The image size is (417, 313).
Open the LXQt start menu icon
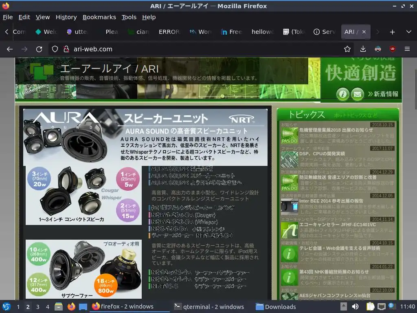pyautogui.click(x=6, y=306)
